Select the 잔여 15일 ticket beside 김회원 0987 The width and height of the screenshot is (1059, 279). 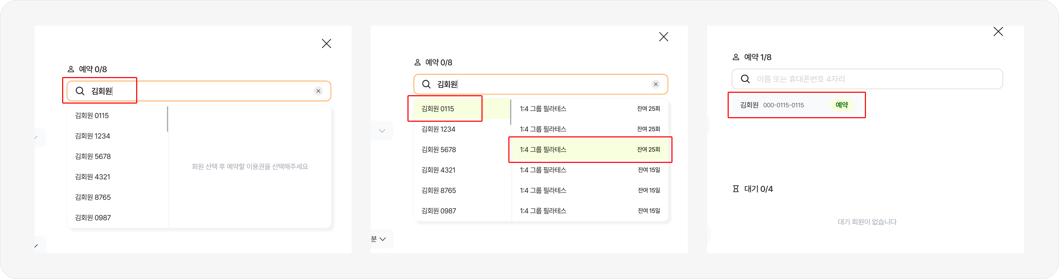tap(589, 211)
